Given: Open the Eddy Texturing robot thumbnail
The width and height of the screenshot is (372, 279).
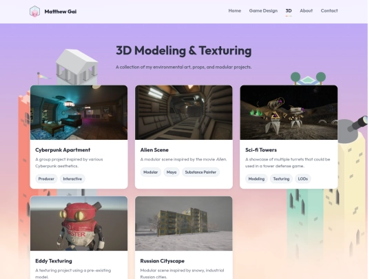Looking at the screenshot, I should pyautogui.click(x=79, y=223).
